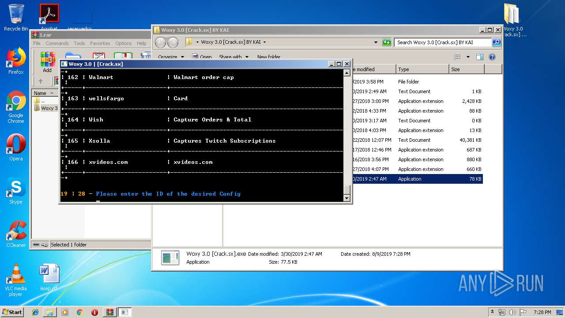The image size is (565, 318).
Task: Open the Favorites menu in WinRAR
Action: pyautogui.click(x=100, y=43)
